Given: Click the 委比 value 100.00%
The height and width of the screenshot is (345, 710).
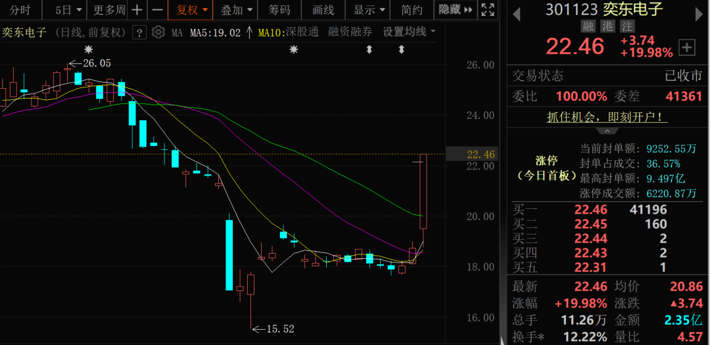Looking at the screenshot, I should (x=581, y=97).
